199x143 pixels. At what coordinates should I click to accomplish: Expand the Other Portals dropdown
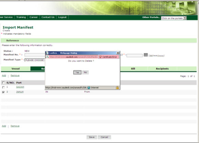coord(174,18)
